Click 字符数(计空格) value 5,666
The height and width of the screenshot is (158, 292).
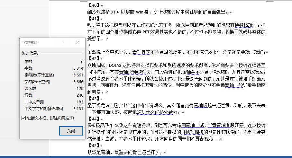78,82
